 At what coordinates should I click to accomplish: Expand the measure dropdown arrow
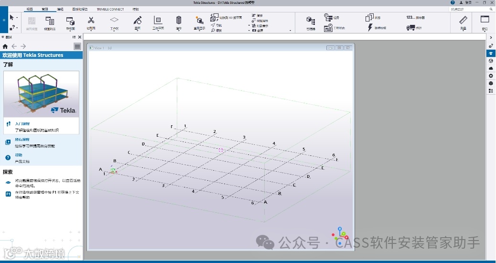[464, 31]
